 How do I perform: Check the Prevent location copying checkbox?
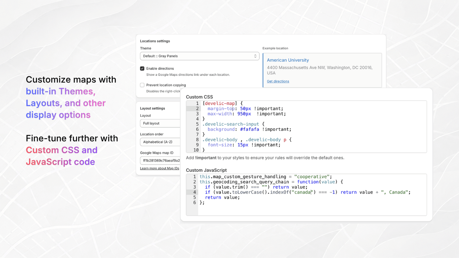[x=142, y=85]
